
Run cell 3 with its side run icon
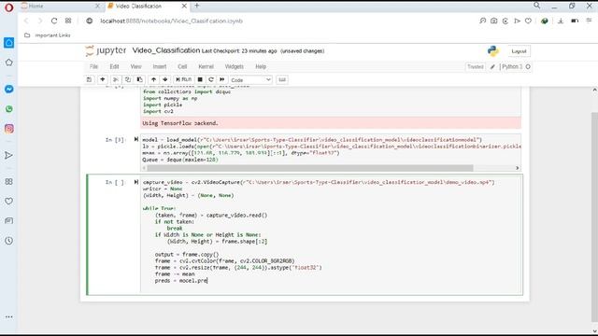[135, 139]
